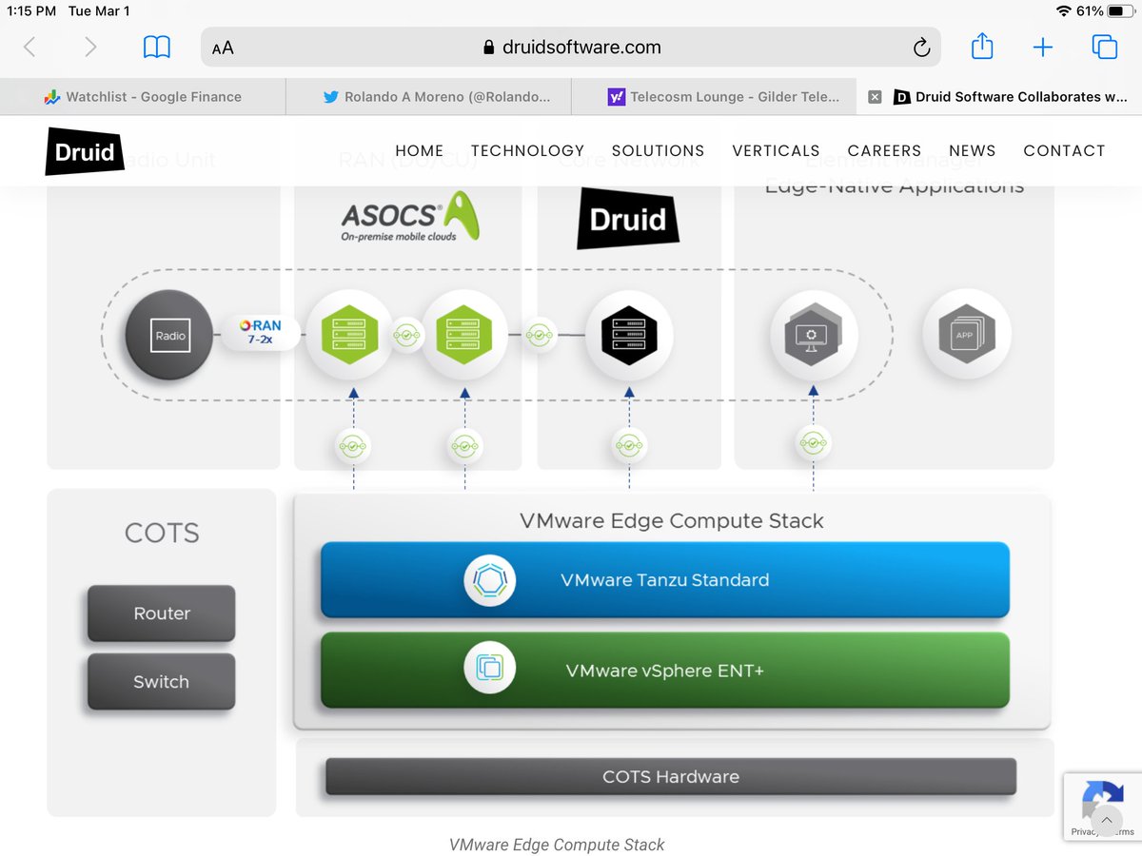The width and height of the screenshot is (1142, 856).
Task: Click the ASOCS logo in diagram
Action: 410,216
